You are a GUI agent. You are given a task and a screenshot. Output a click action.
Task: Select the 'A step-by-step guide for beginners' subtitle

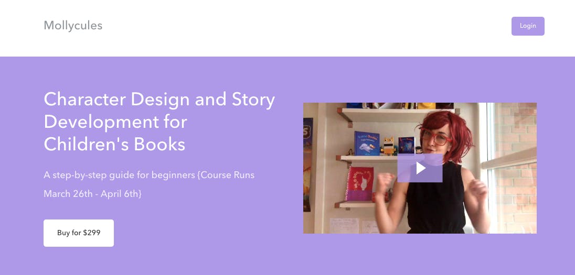tap(119, 175)
